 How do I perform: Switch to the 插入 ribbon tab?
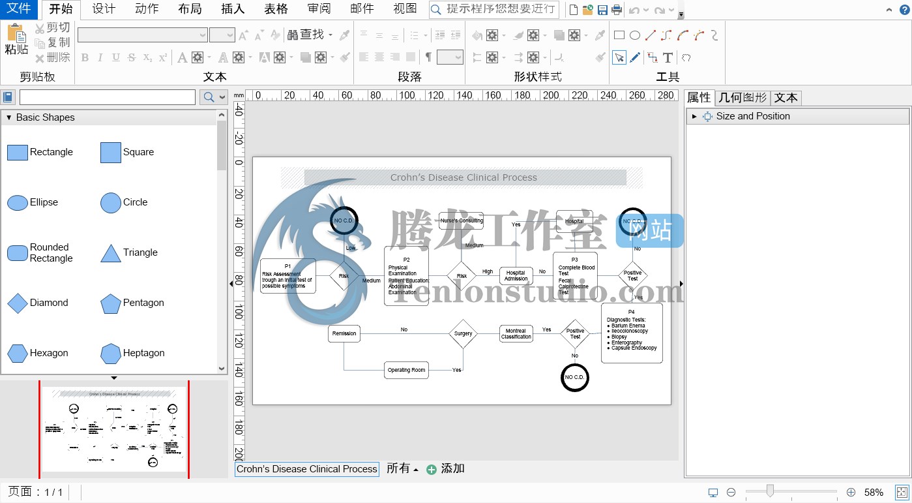point(233,9)
